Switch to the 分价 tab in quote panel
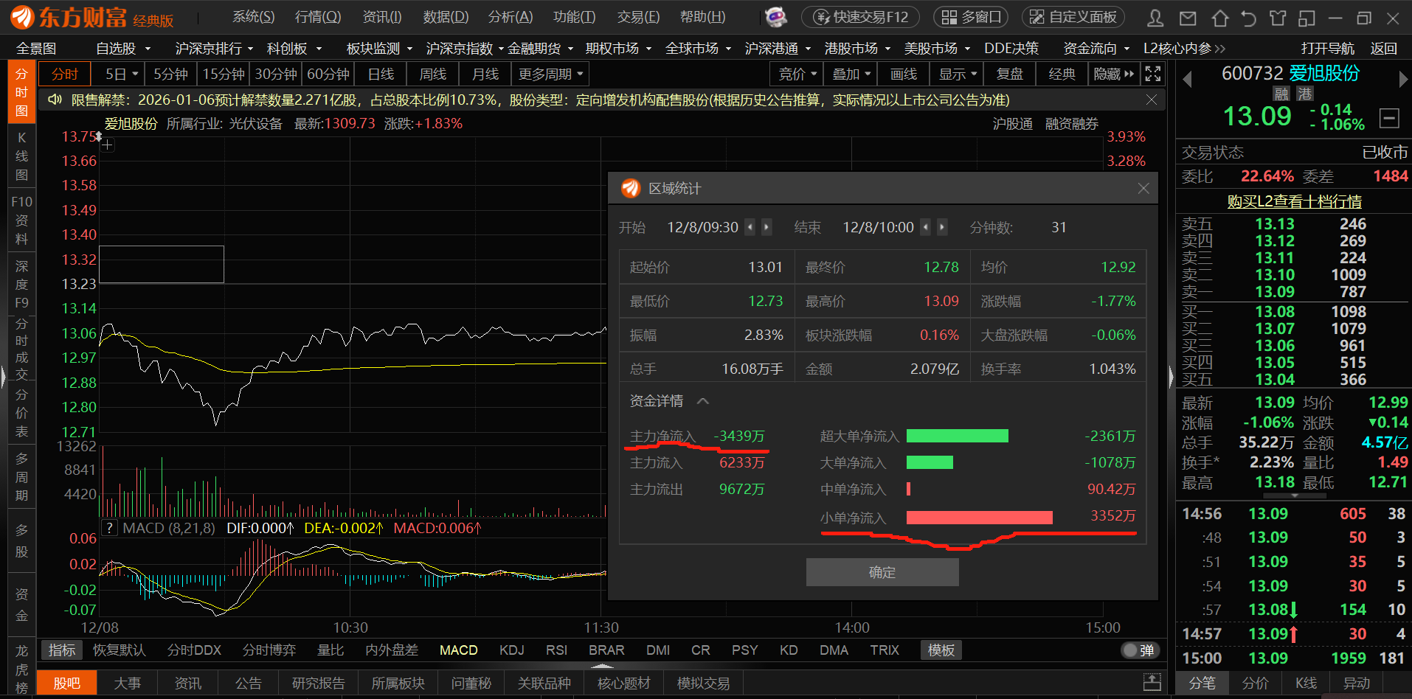1412x699 pixels. [1256, 684]
